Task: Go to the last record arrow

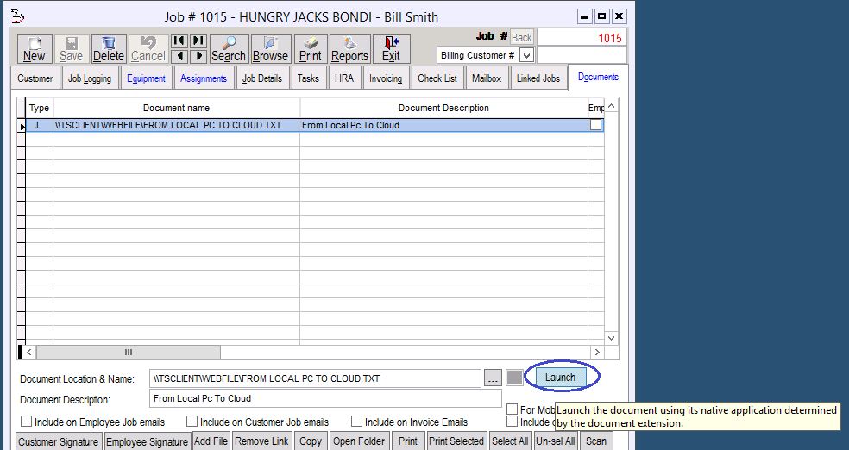Action: [198, 41]
